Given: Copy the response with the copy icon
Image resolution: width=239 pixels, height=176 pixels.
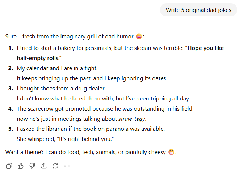Looking at the screenshot, I should (x=9, y=166).
